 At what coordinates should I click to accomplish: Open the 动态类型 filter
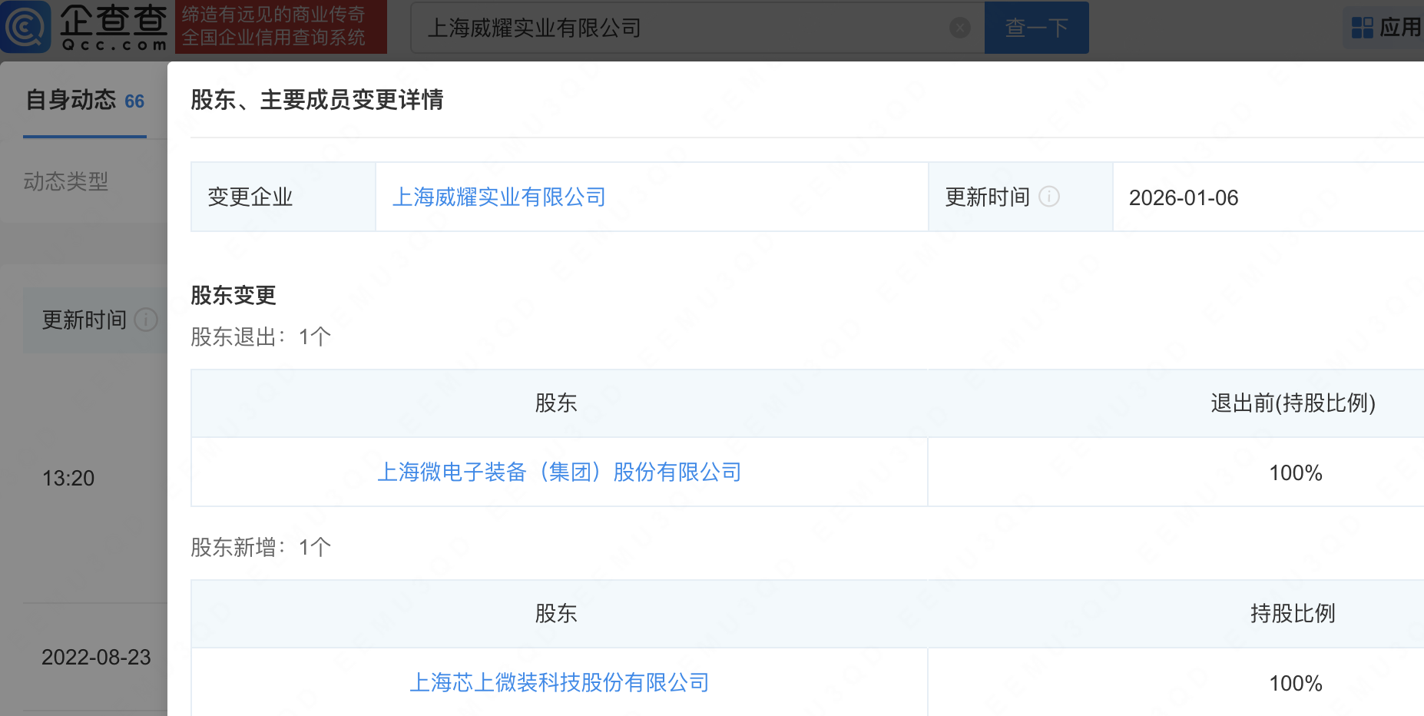pyautogui.click(x=66, y=181)
